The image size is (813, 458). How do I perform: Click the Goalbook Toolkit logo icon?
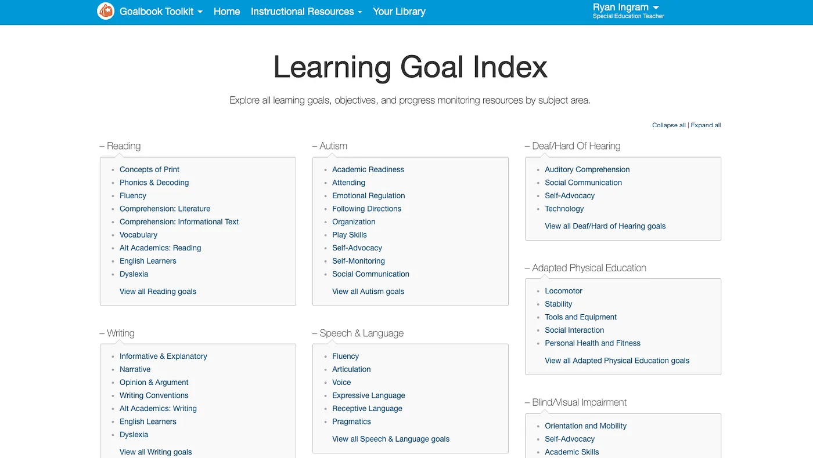click(x=105, y=11)
